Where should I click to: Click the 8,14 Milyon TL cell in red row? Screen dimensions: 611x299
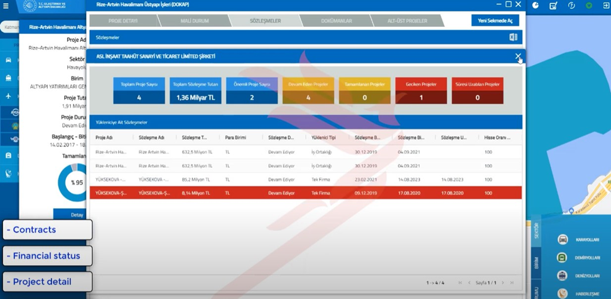[x=196, y=193]
